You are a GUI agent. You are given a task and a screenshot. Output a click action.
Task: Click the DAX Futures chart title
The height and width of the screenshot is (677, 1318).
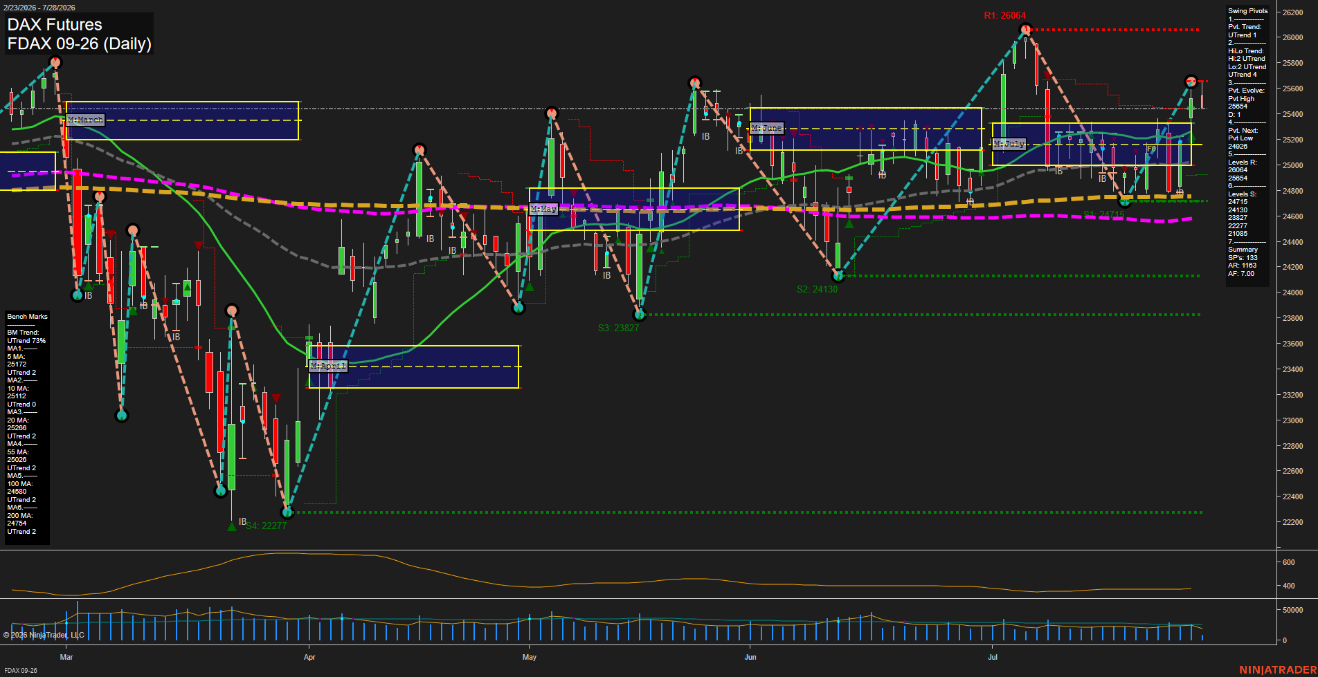pyautogui.click(x=55, y=25)
